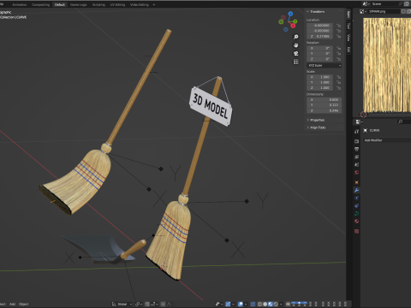Open the Object menu in viewport header
The height and width of the screenshot is (308, 411).
pyautogui.click(x=24, y=304)
